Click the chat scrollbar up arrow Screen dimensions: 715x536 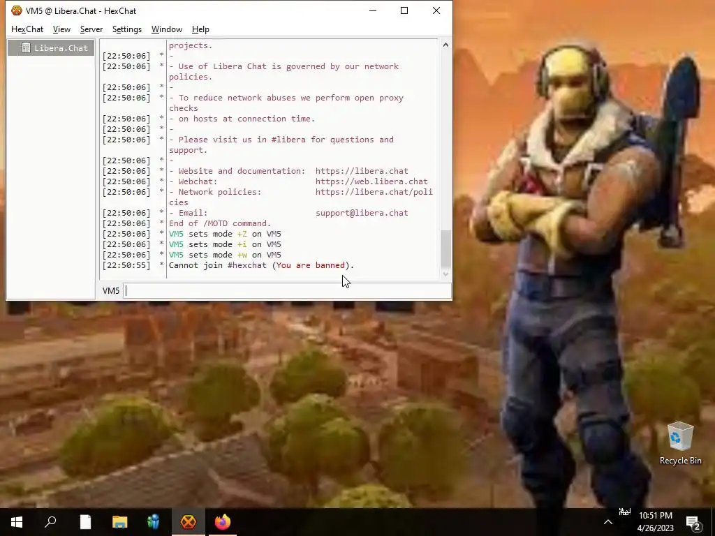coord(445,45)
